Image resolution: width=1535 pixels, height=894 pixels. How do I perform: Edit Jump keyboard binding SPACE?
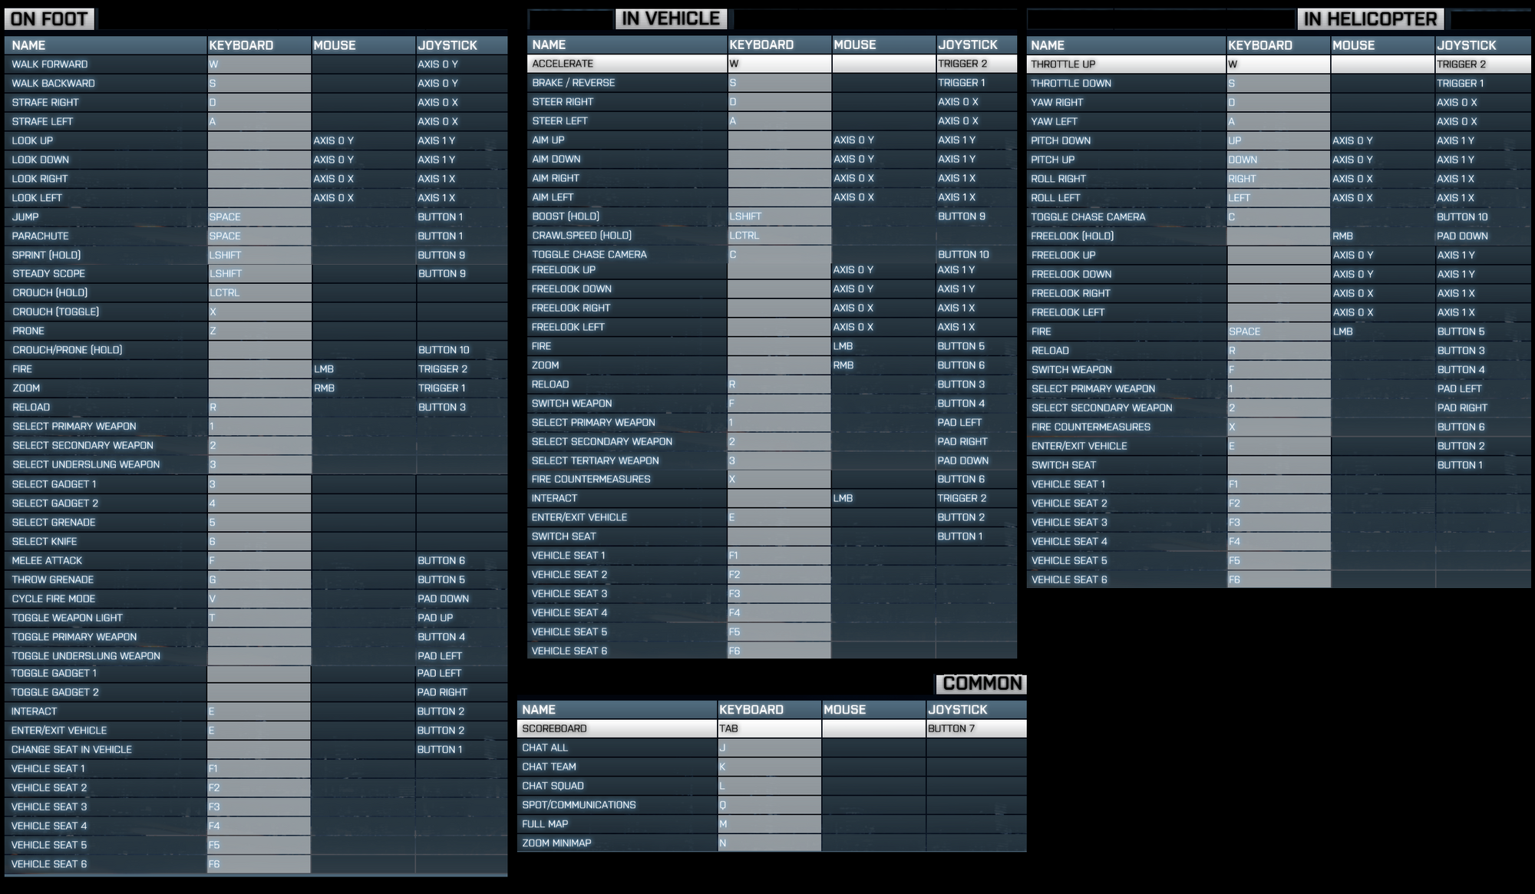tap(259, 217)
